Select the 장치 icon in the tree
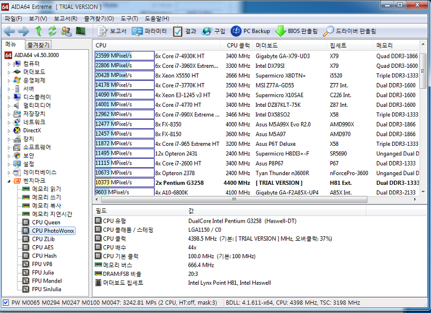This screenshot has width=431, height=313. (17, 139)
